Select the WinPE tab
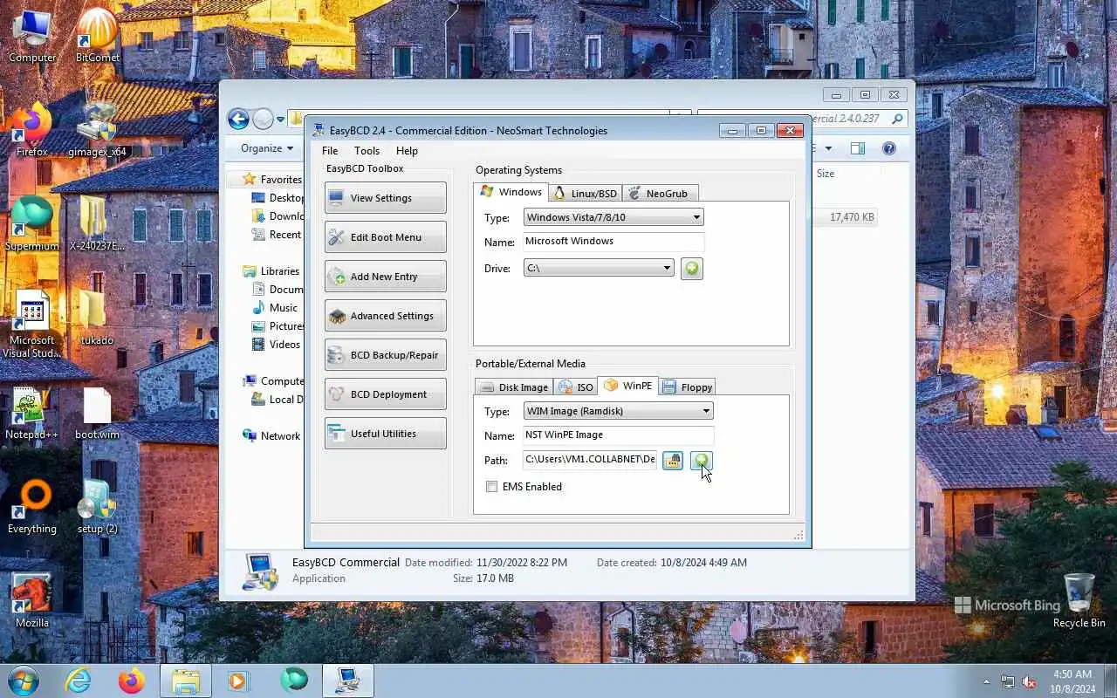1117x698 pixels. click(628, 386)
